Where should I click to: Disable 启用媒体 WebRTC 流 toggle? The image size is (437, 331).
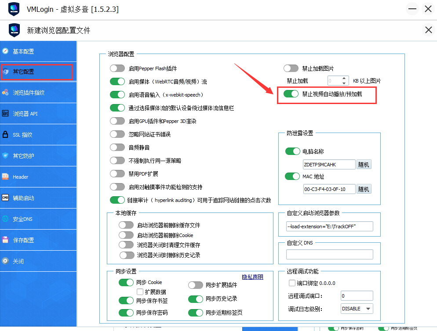click(117, 82)
